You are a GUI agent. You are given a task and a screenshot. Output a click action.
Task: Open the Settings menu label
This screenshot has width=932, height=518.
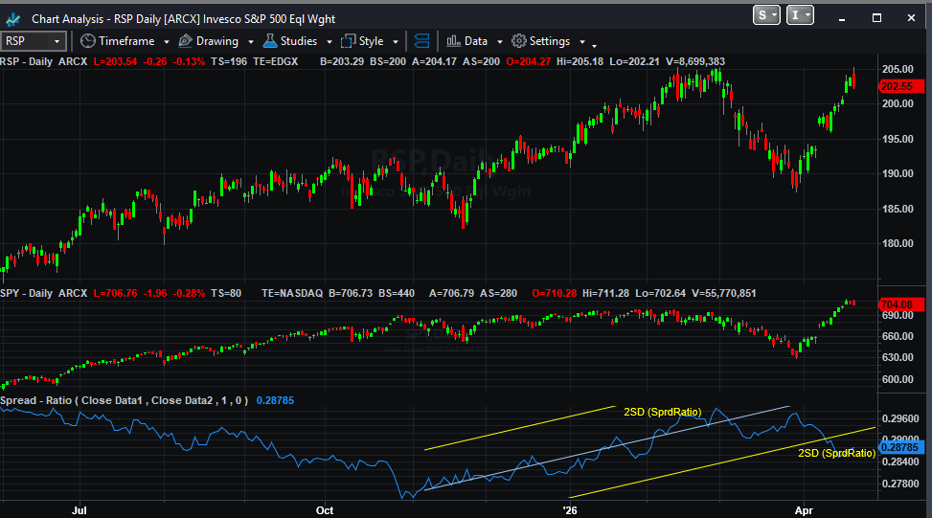pos(550,41)
